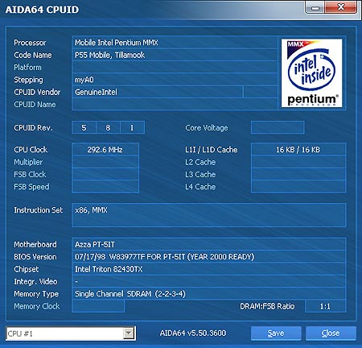Close window with the red X button
This screenshot has height=348, width=362.
click(341, 7)
